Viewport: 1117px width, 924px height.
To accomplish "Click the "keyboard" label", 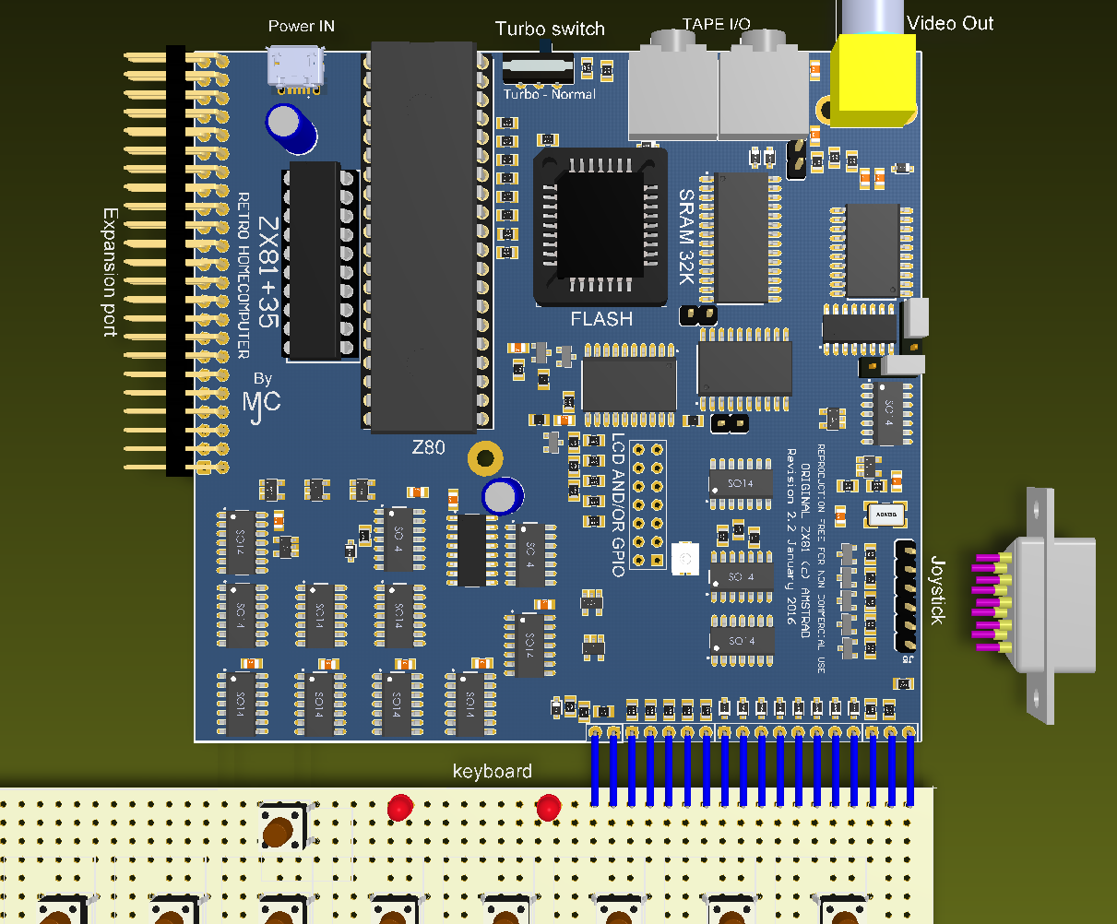I will coord(493,771).
